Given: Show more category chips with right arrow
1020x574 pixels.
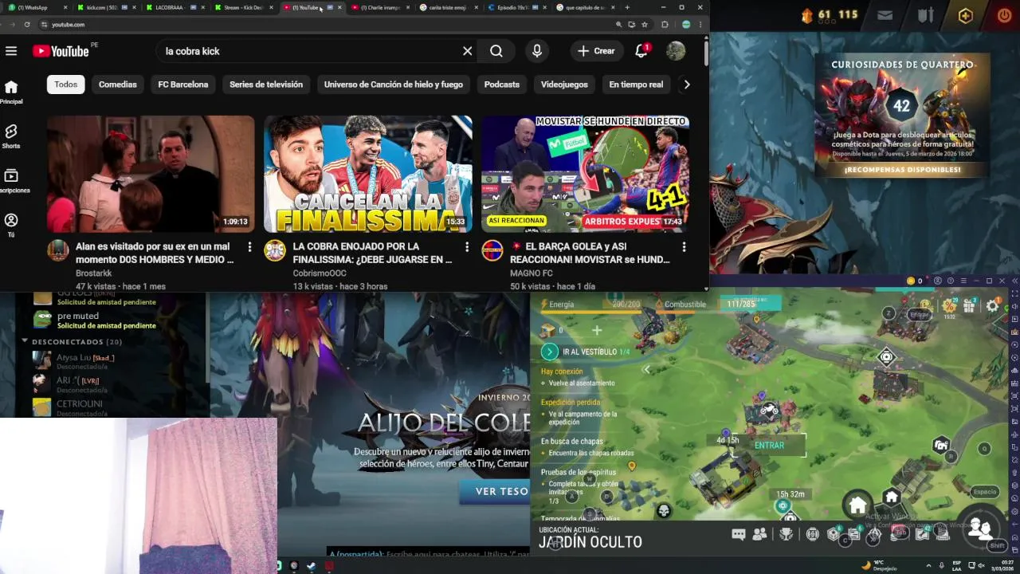Looking at the screenshot, I should click(687, 85).
